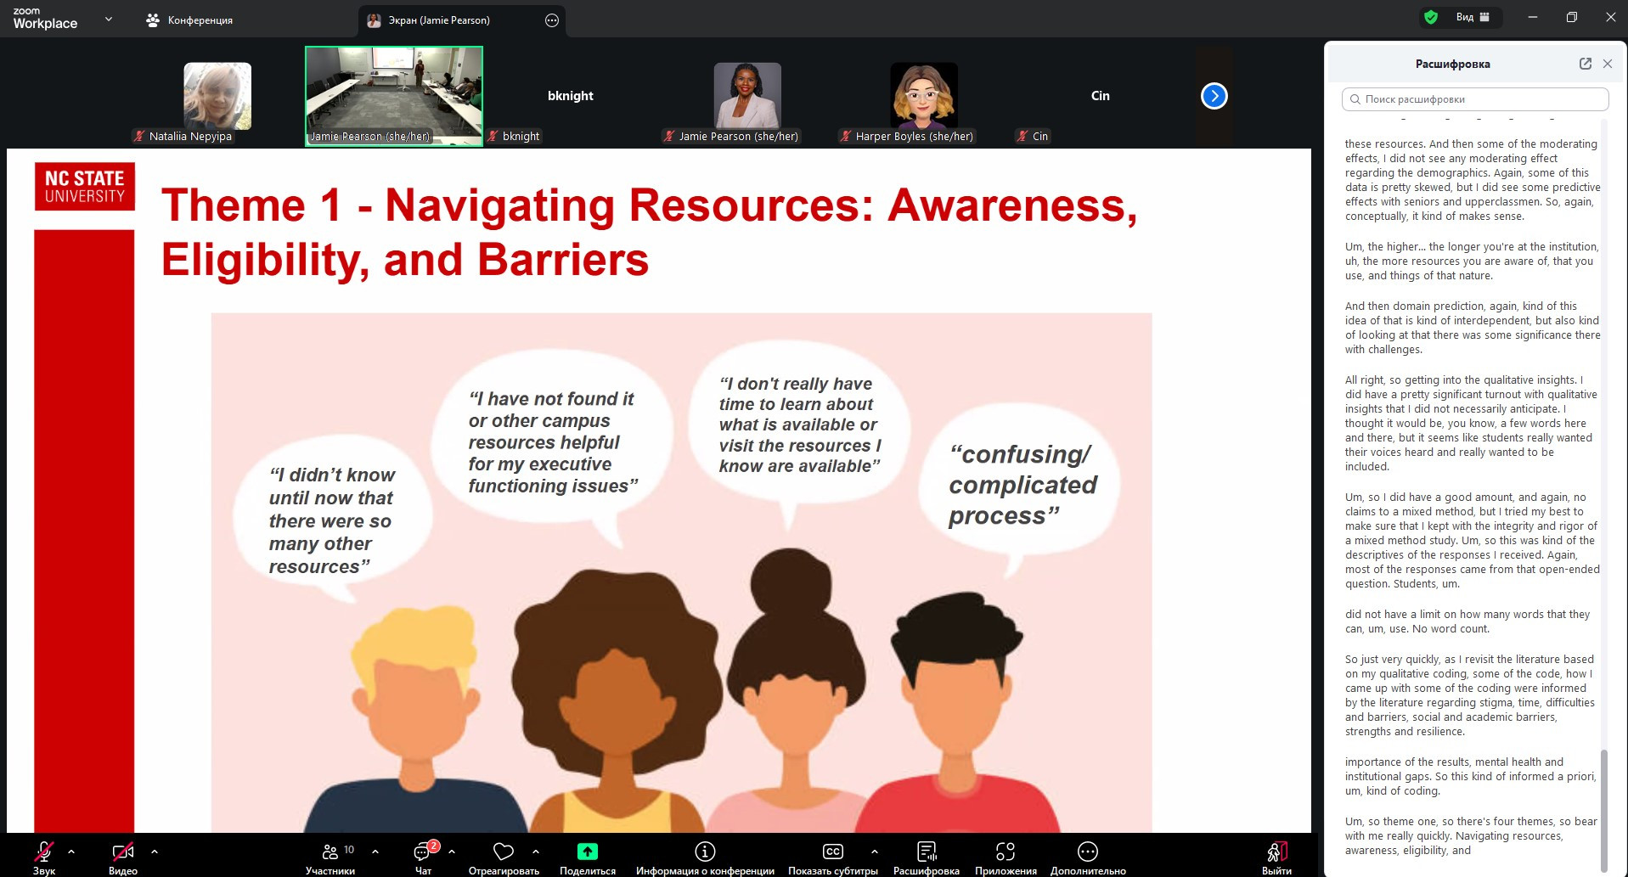Expand audio settings arrow next to microphone
The image size is (1628, 877).
(x=71, y=851)
